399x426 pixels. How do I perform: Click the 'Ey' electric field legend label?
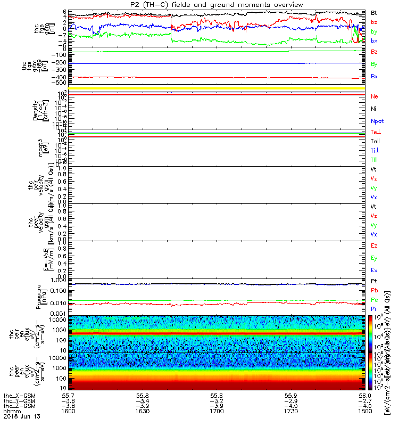pyautogui.click(x=374, y=258)
